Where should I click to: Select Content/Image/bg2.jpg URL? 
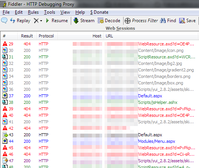click(160, 63)
